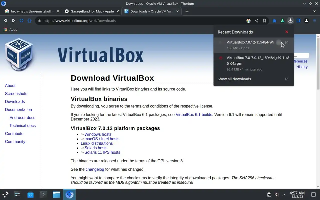Click the VirtualBox cube logo
This screenshot has height=200, width=320.
pos(19,54)
